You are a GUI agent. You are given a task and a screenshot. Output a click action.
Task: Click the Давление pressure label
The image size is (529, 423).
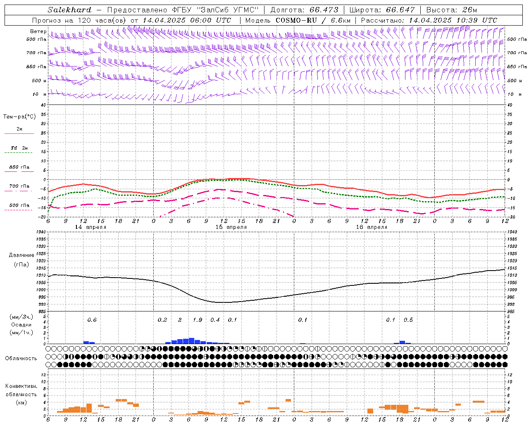point(21,255)
